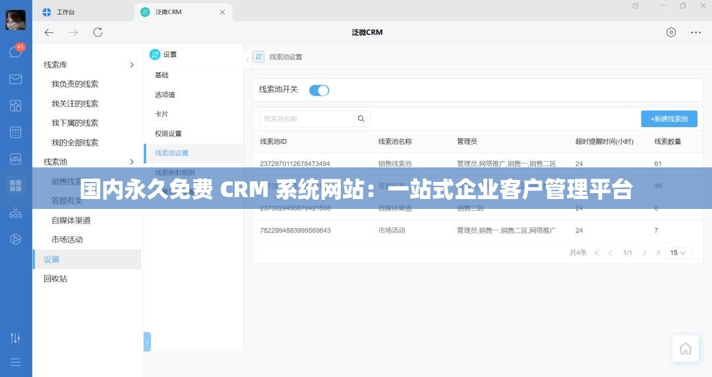
Task: Open the picture gallery icon in sidebar
Action: pyautogui.click(x=15, y=159)
